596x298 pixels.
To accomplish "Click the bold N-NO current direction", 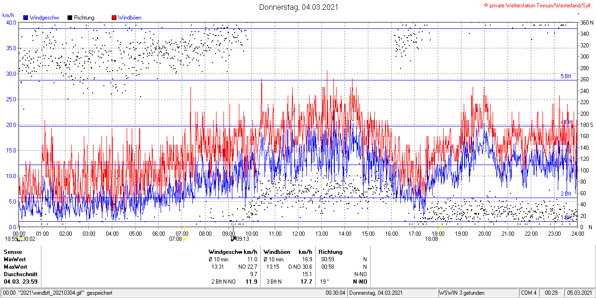I will click(360, 282).
